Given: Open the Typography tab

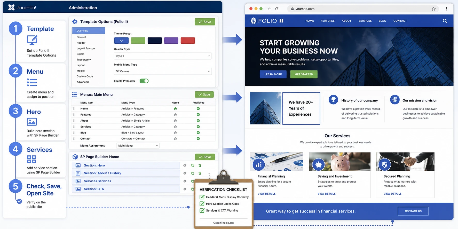Looking at the screenshot, I should pyautogui.click(x=84, y=60).
